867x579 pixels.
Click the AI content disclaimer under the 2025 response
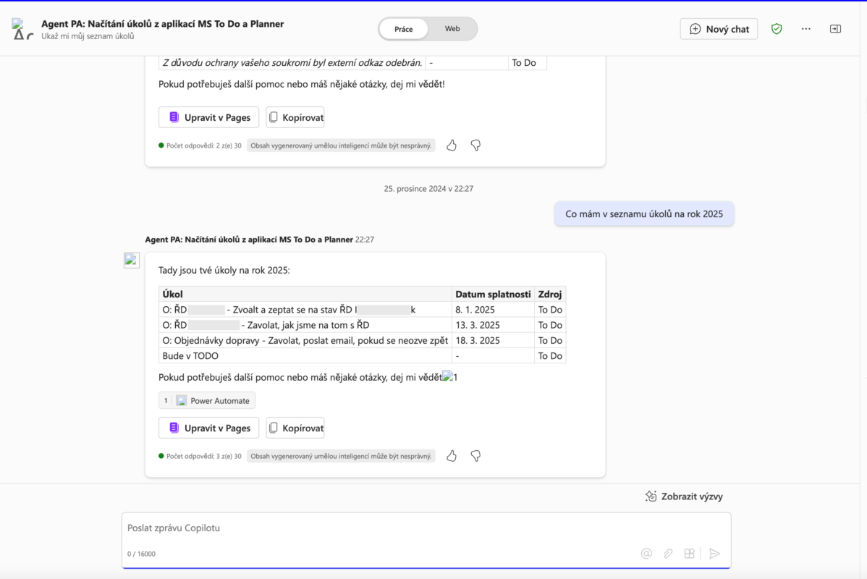point(341,456)
